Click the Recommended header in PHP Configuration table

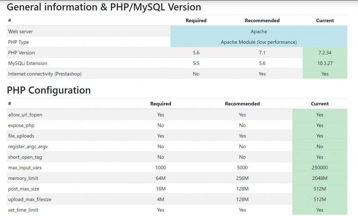[x=242, y=104]
